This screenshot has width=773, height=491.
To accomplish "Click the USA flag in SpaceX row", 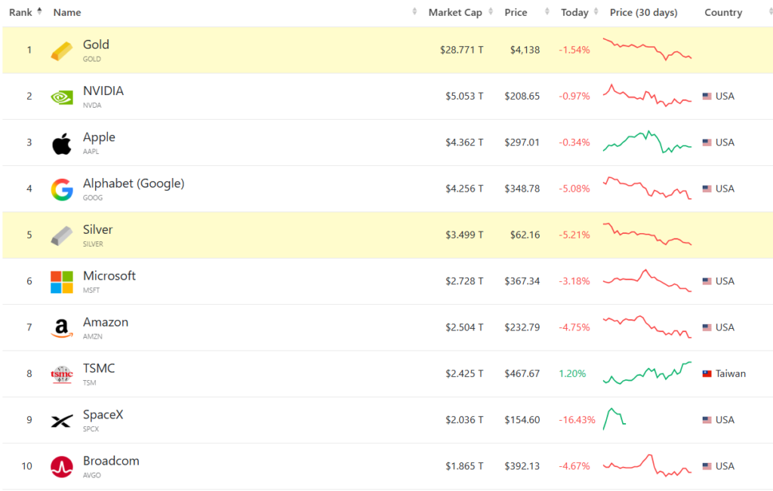I will point(707,420).
